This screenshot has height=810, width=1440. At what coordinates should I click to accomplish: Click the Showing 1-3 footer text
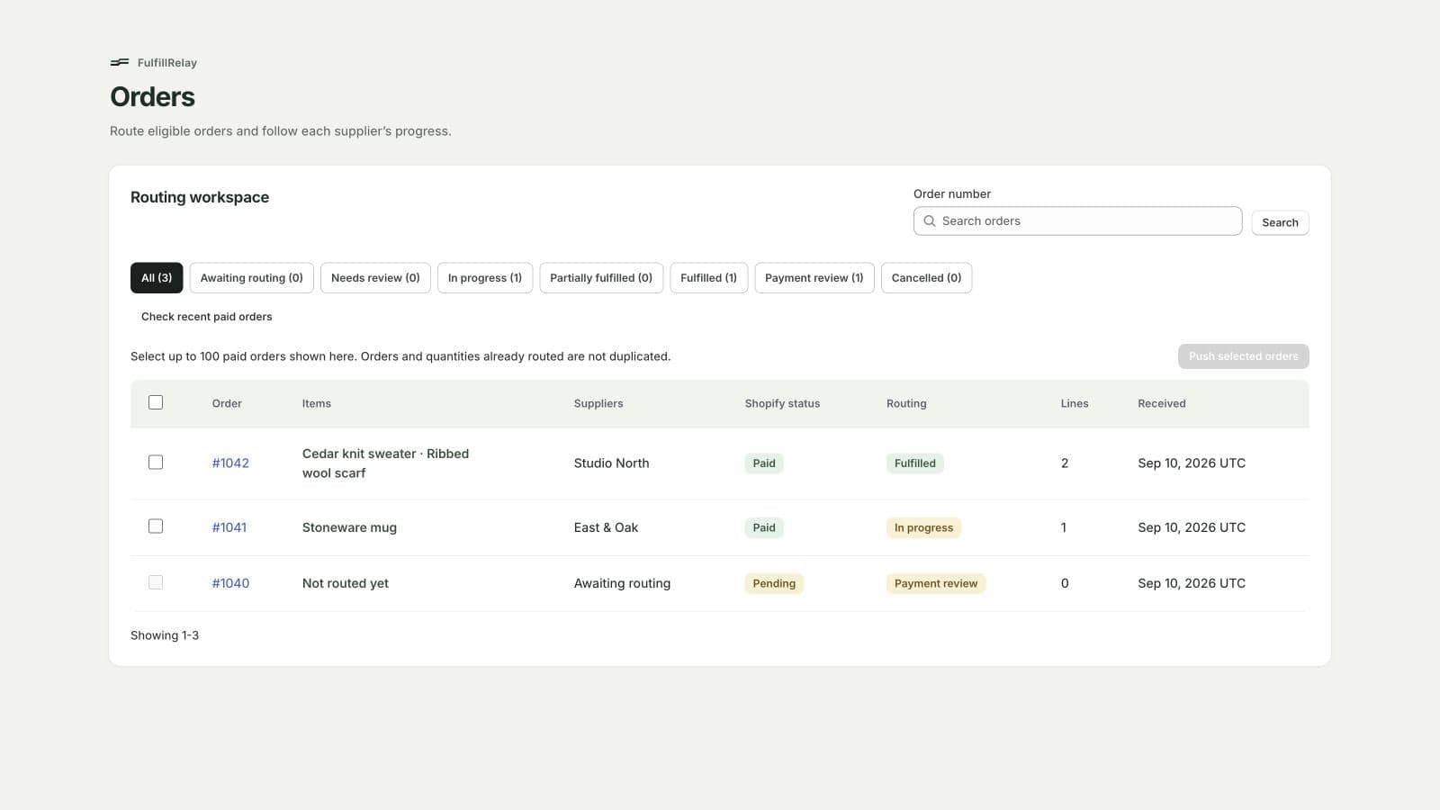165,635
